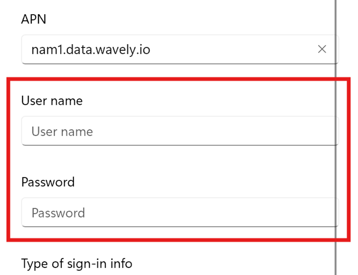Click the scrollbar track beside the Password field

point(336,212)
